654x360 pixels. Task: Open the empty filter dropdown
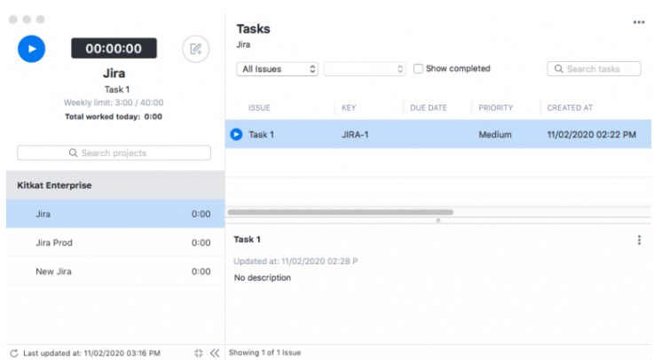click(364, 69)
